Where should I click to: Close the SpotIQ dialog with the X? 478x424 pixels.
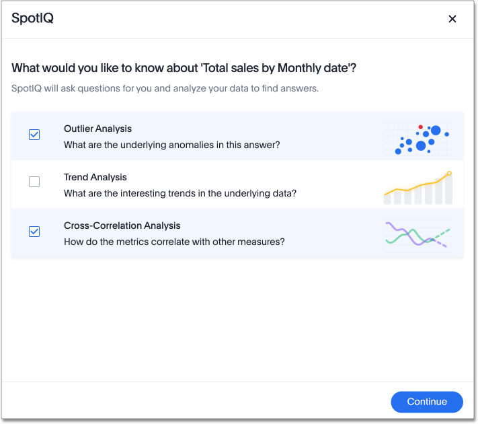[452, 19]
